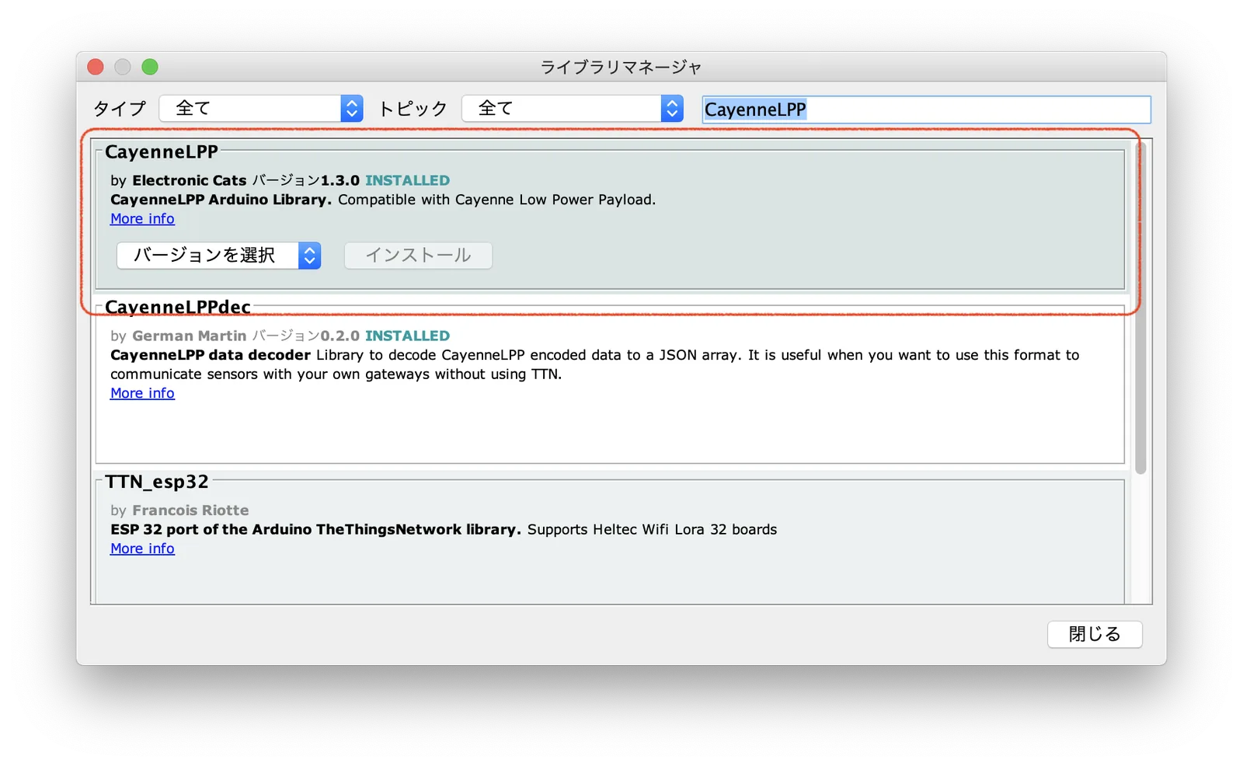Click the CayenneLPP search field
This screenshot has width=1243, height=766.
coord(926,110)
